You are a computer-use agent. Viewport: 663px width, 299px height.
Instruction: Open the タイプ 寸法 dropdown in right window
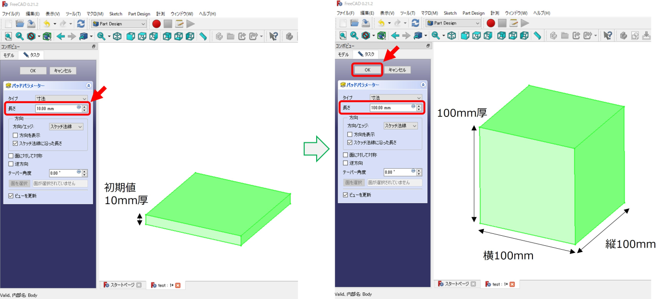[396, 98]
